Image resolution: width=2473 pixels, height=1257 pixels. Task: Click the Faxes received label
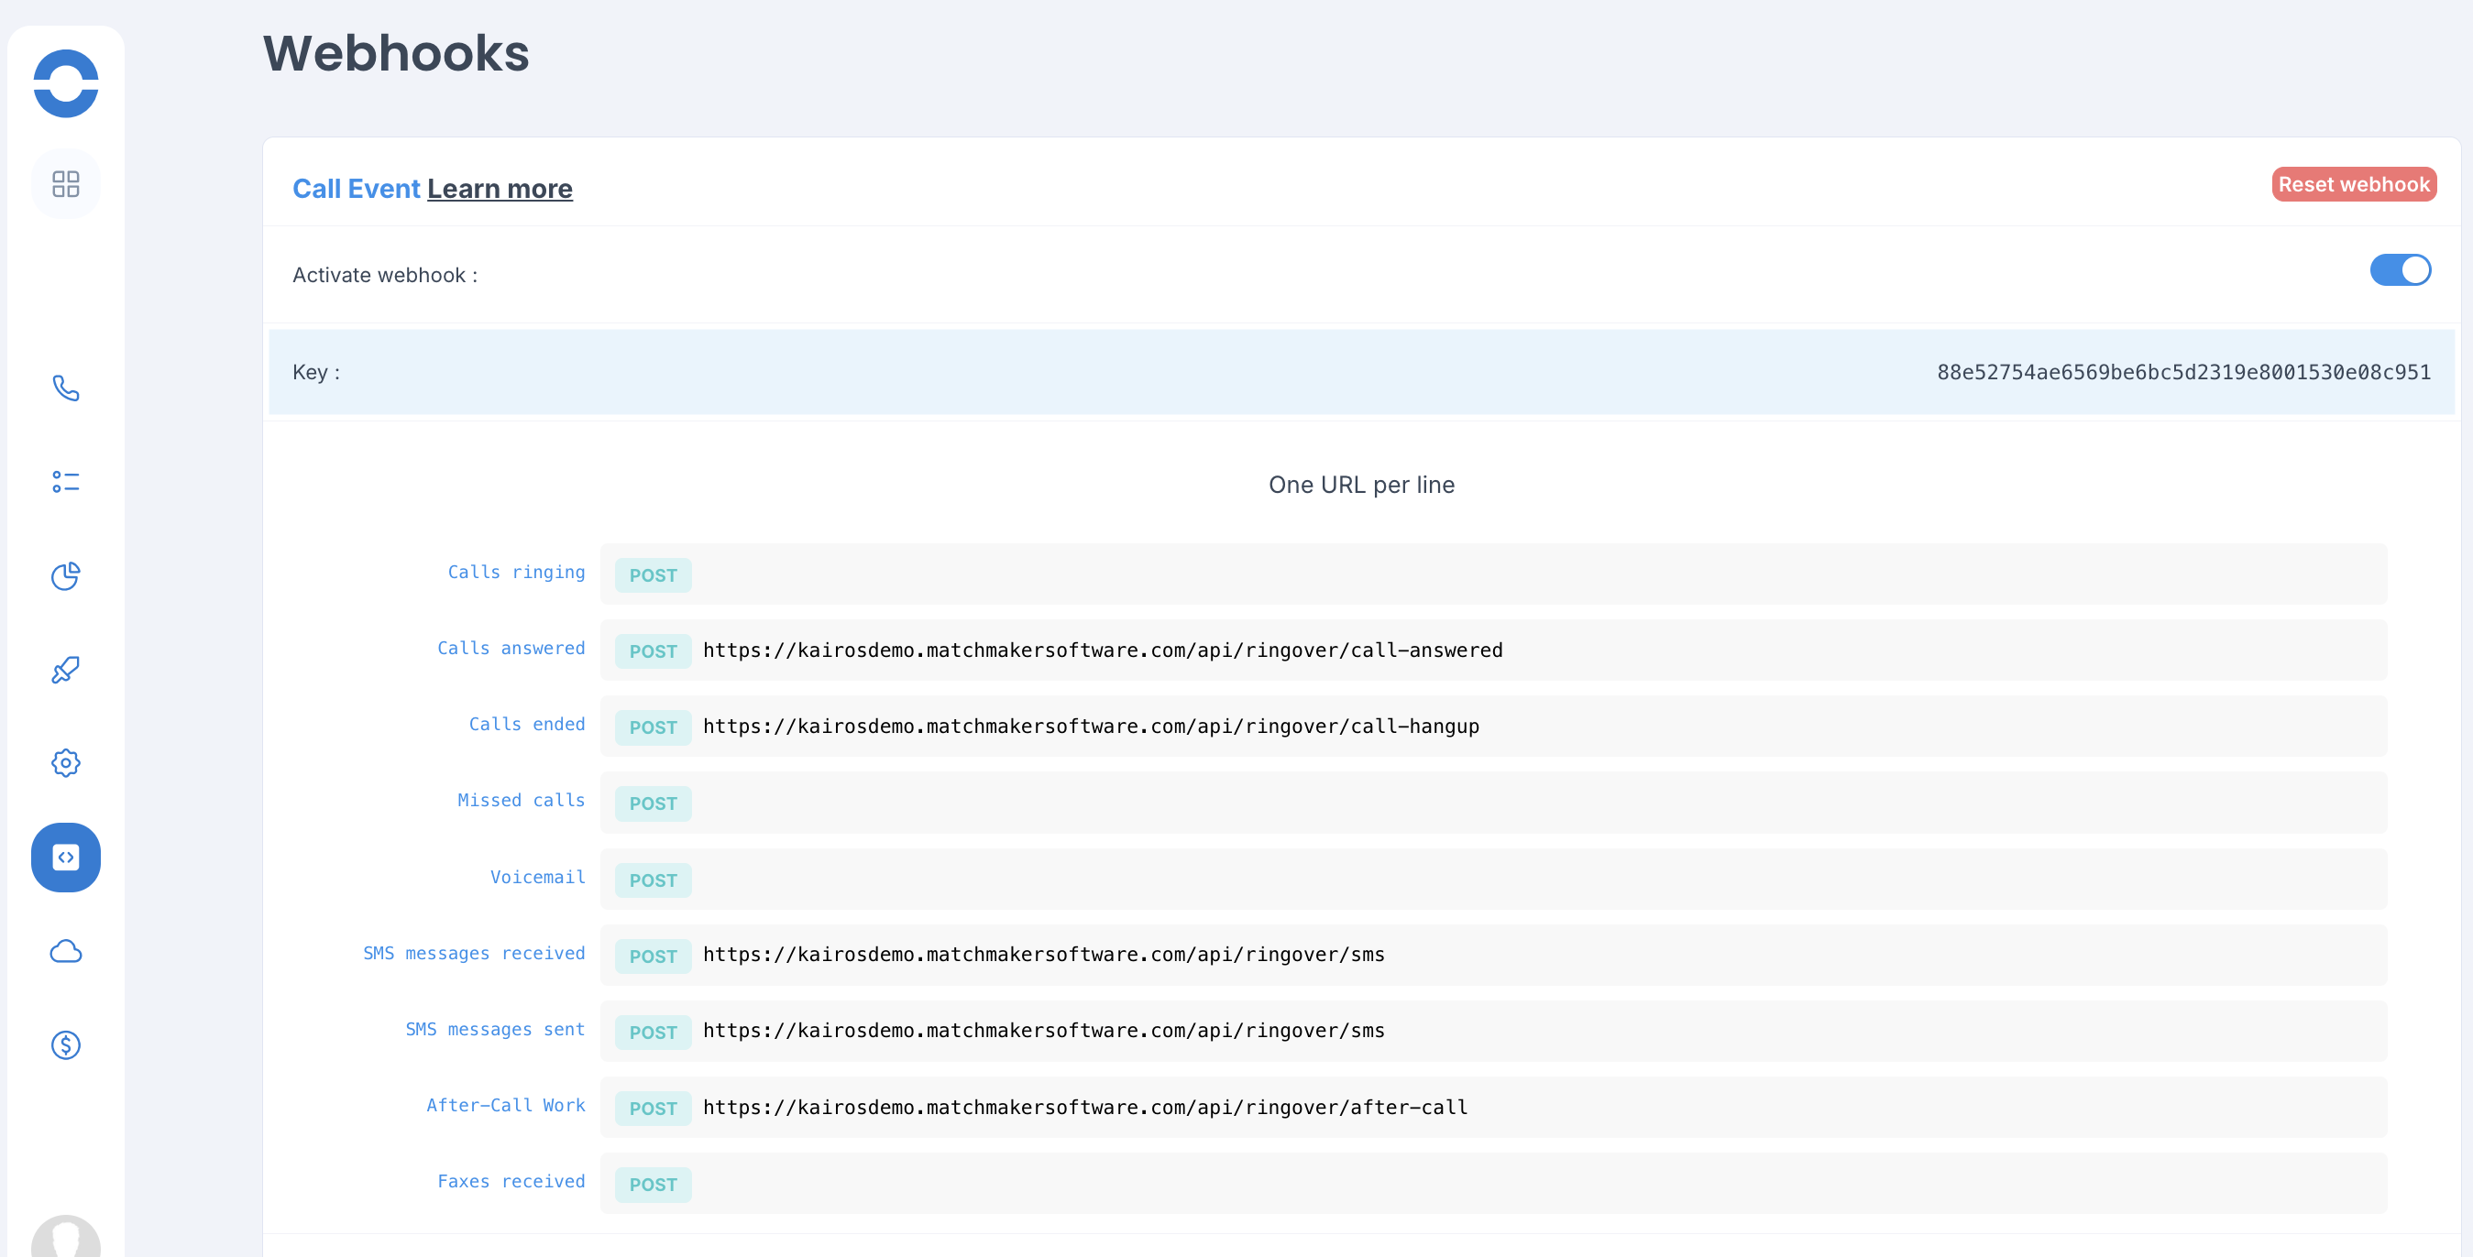click(x=511, y=1181)
